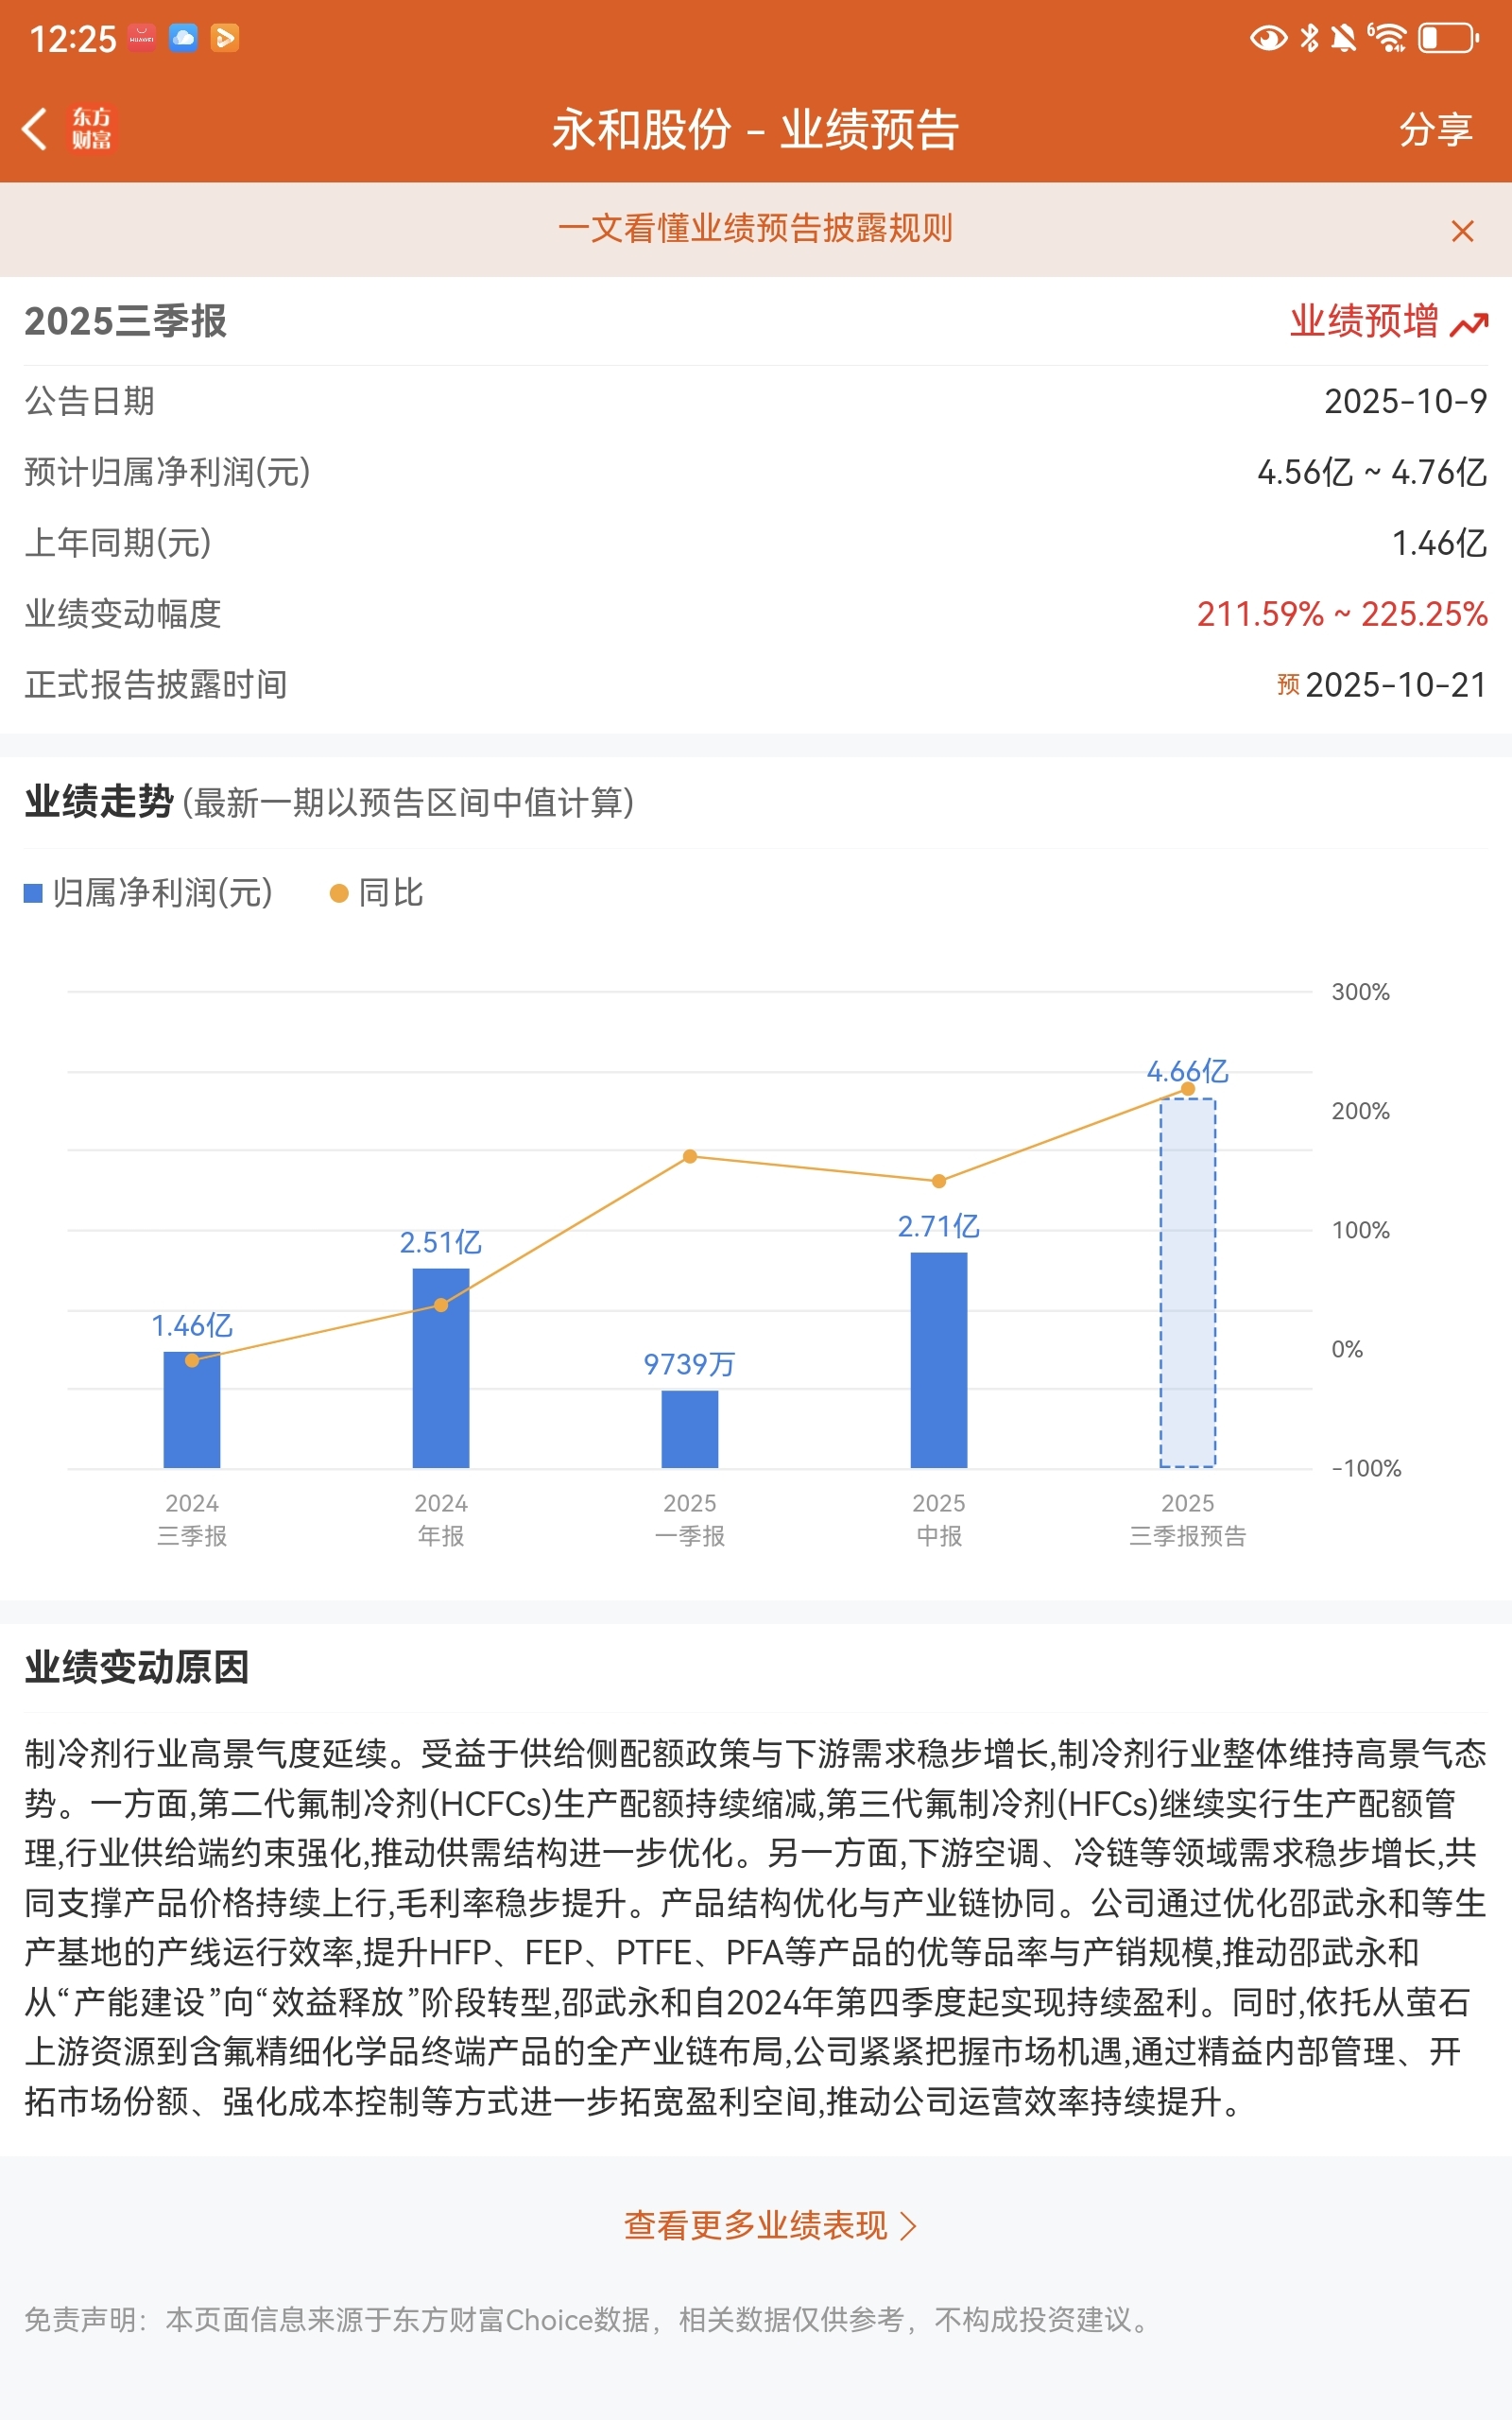Image resolution: width=1512 pixels, height=2420 pixels.
Task: Tap the 业绩预增 label
Action: (x=1364, y=321)
